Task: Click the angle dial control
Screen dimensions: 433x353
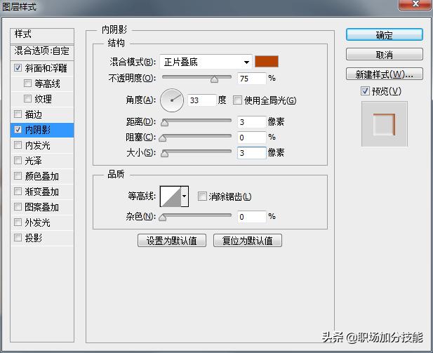Action: (x=172, y=100)
